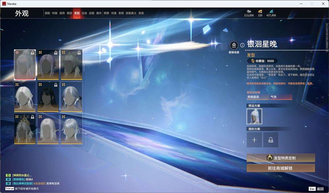Click the star icon on the selected hairstyle thumbnail
This screenshot has width=329, height=193.
(17, 52)
